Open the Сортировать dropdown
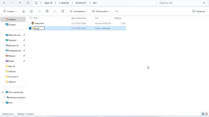This screenshot has width=209, height=117. click(x=79, y=11)
